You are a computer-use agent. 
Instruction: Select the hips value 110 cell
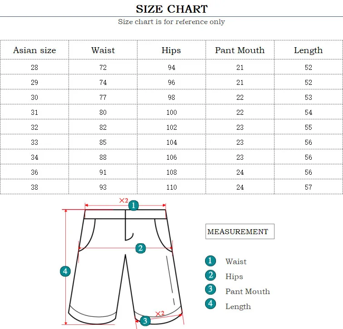pos(171,187)
